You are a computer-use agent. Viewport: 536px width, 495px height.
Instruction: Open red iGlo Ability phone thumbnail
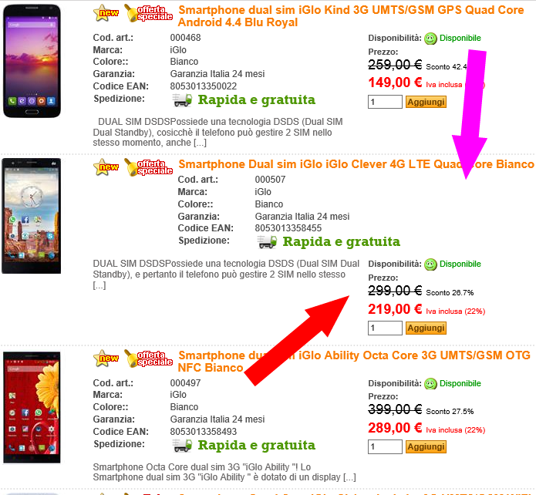point(32,407)
